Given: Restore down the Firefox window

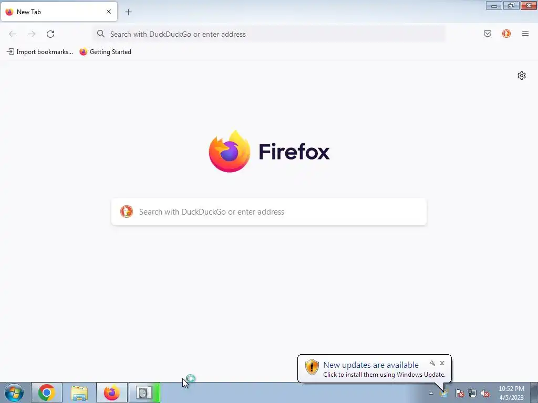Looking at the screenshot, I should point(511,5).
